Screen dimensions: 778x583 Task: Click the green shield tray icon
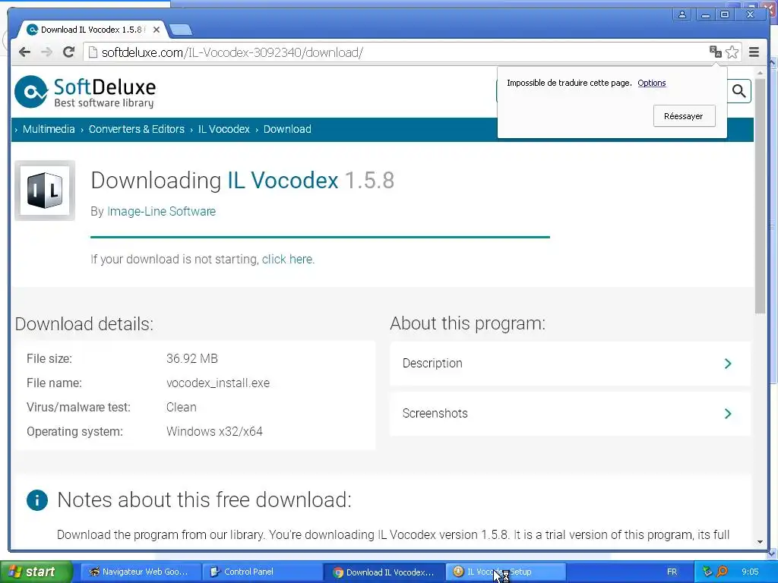(x=707, y=572)
